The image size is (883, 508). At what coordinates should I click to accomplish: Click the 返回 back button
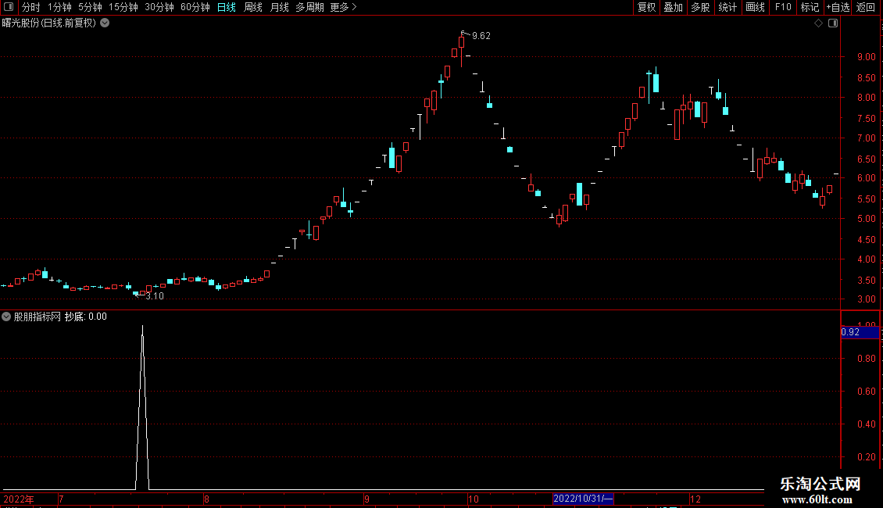[x=866, y=7]
